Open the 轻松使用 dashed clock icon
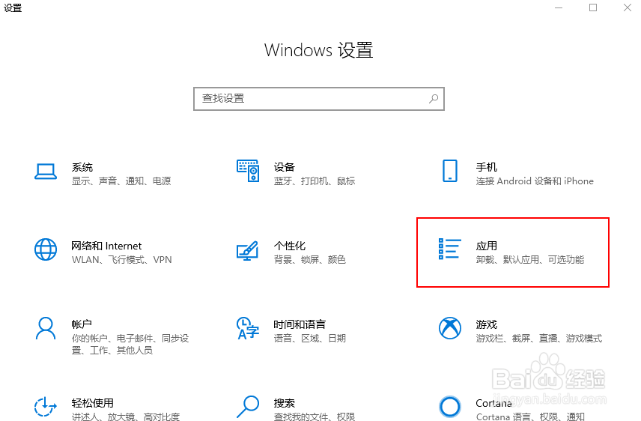The width and height of the screenshot is (641, 421). (x=46, y=407)
